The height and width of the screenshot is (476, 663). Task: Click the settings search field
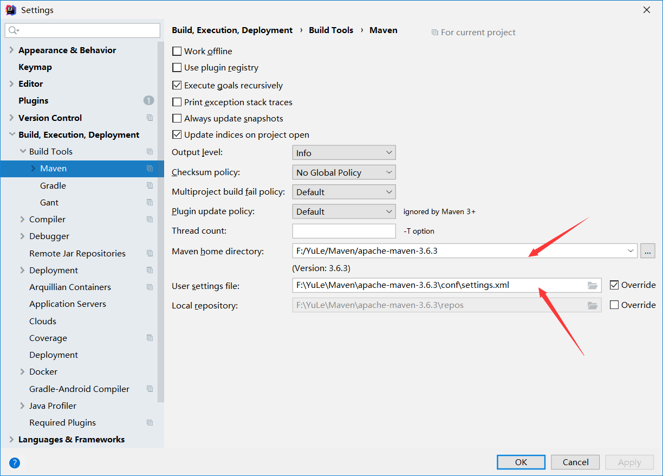(82, 30)
